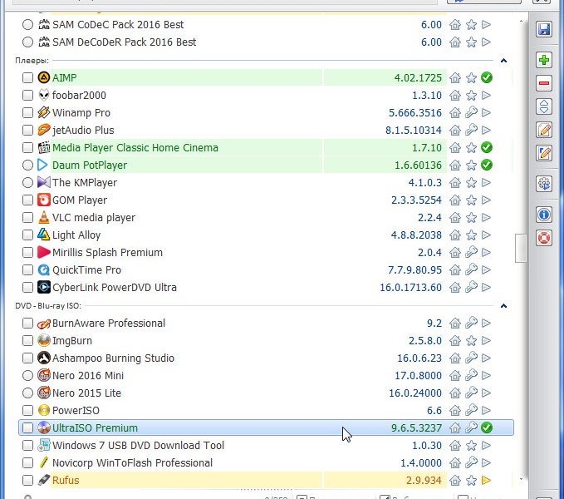The width and height of the screenshot is (564, 499).
Task: Click version 16.0.1713.60 of PowerDVD
Action: click(x=411, y=287)
